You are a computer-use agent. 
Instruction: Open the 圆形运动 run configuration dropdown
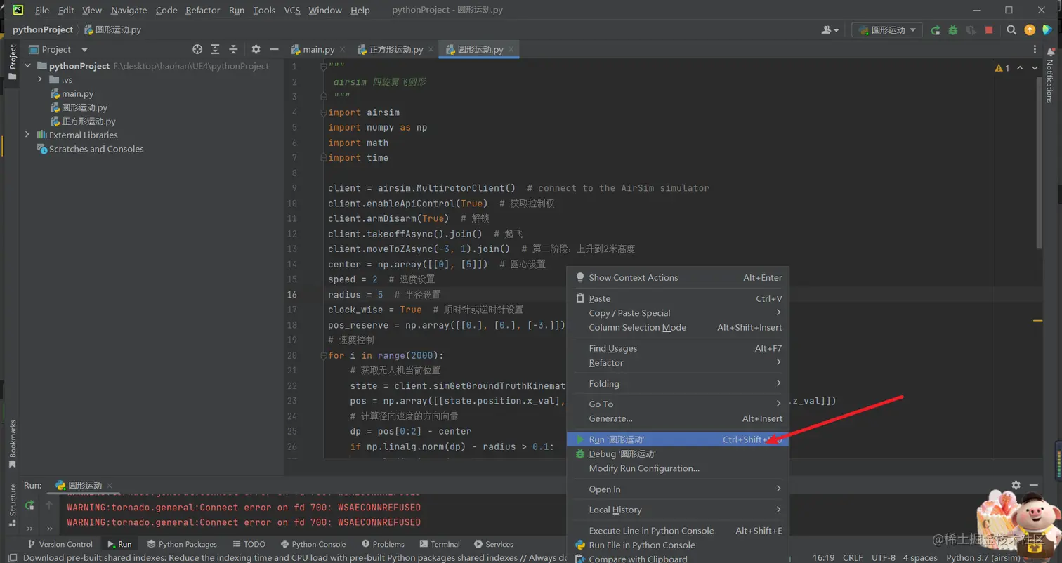tap(887, 30)
